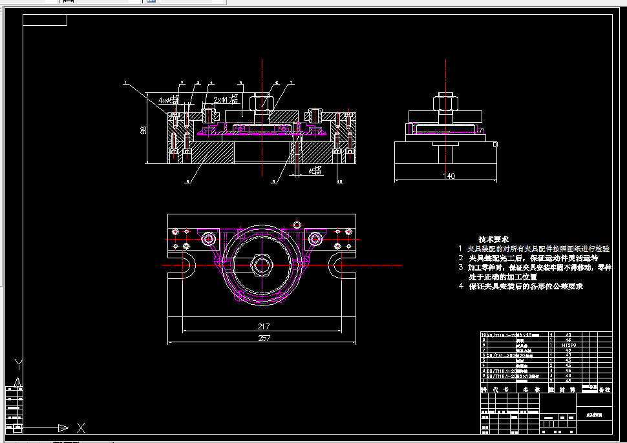Click the blue table style icon

(x=151, y=1)
